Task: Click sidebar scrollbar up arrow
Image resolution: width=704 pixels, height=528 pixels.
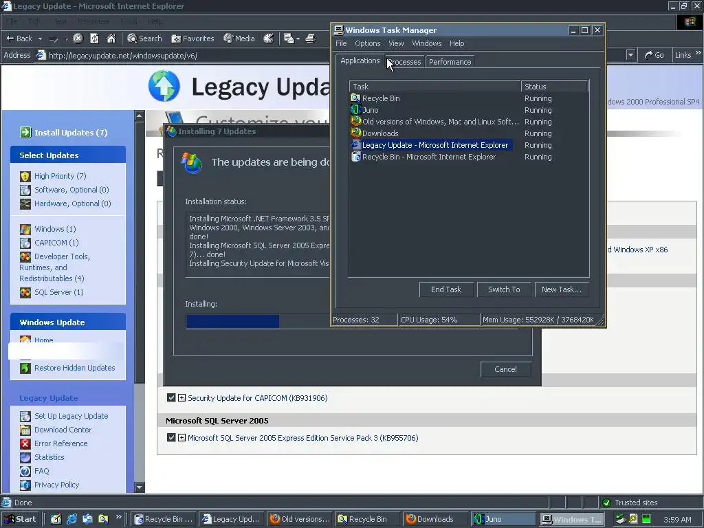Action: click(x=139, y=115)
